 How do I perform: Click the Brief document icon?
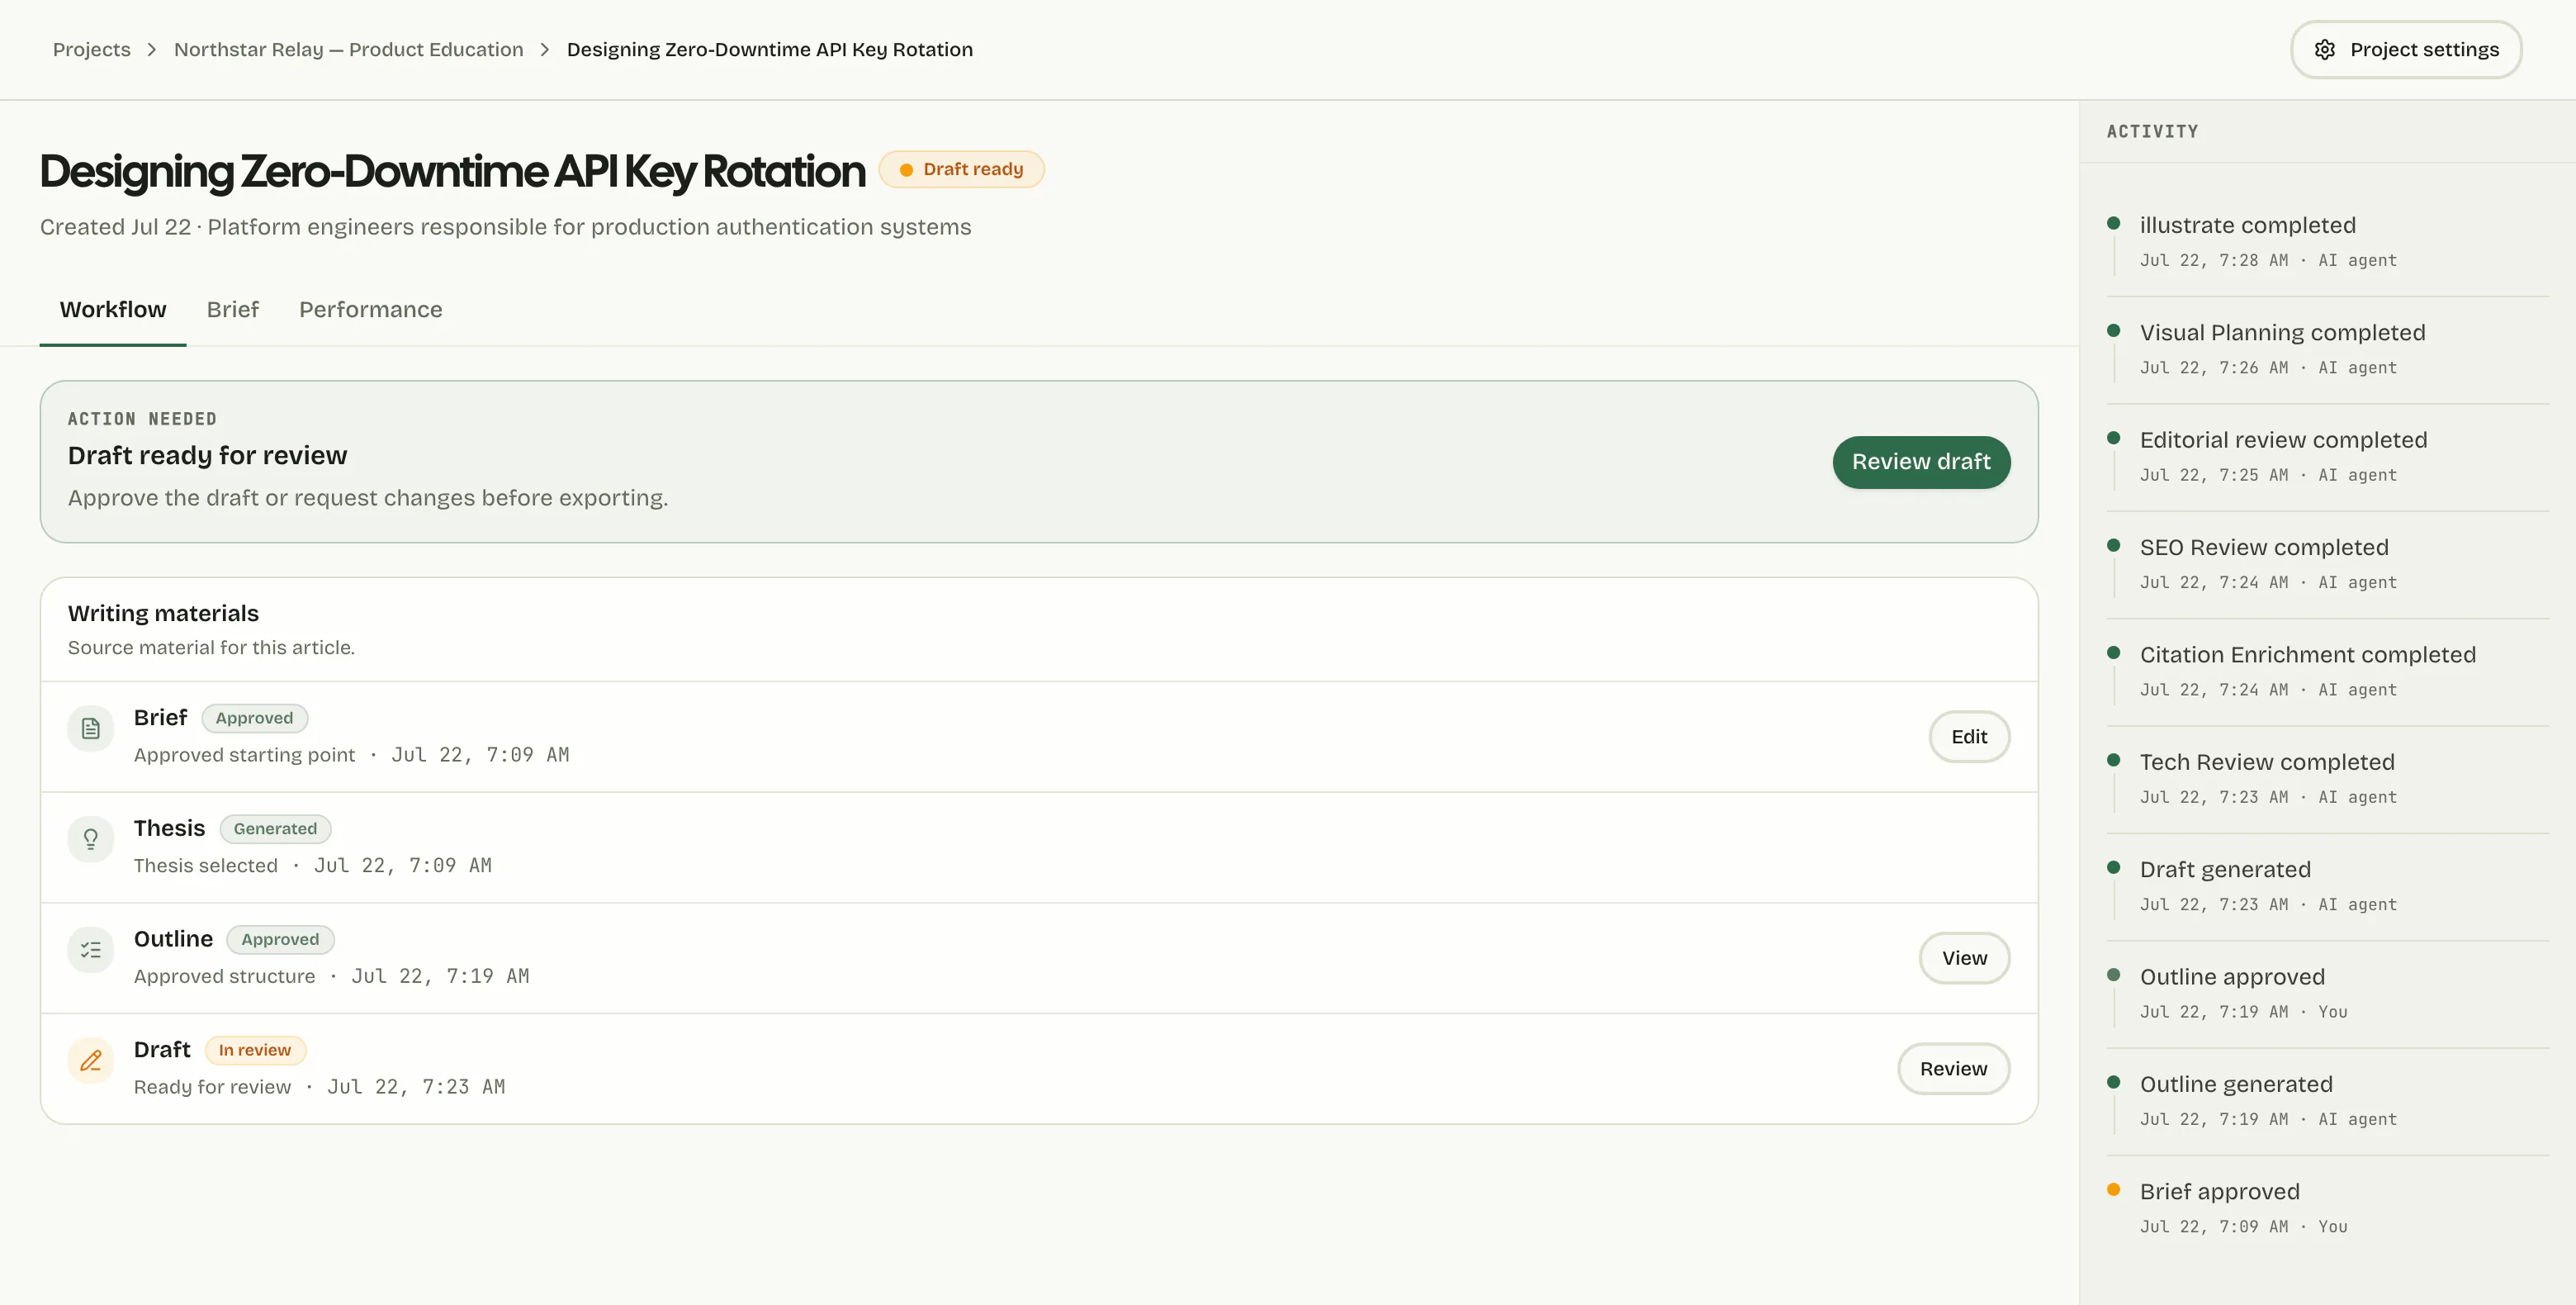click(x=91, y=729)
